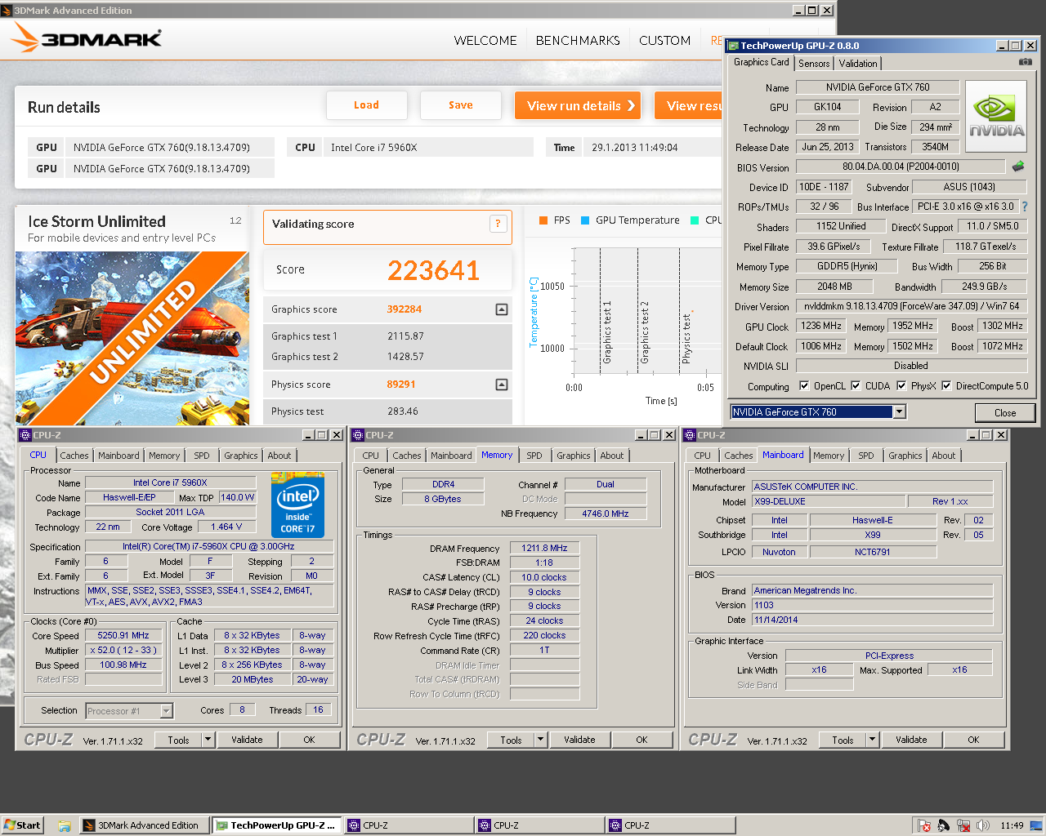Click the Ice Storm Unlimited thumbnail image
This screenshot has height=836, width=1046.
(132, 338)
